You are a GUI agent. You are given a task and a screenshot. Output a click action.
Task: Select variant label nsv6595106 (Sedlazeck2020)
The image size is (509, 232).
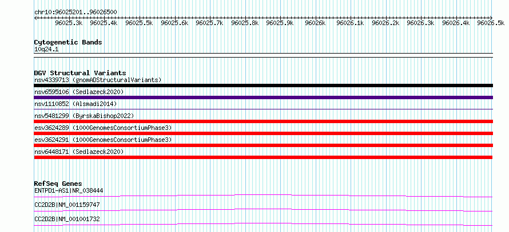[79, 92]
